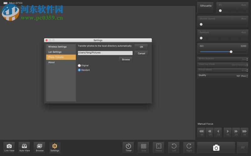Select the Standard radio option

[x=79, y=70]
